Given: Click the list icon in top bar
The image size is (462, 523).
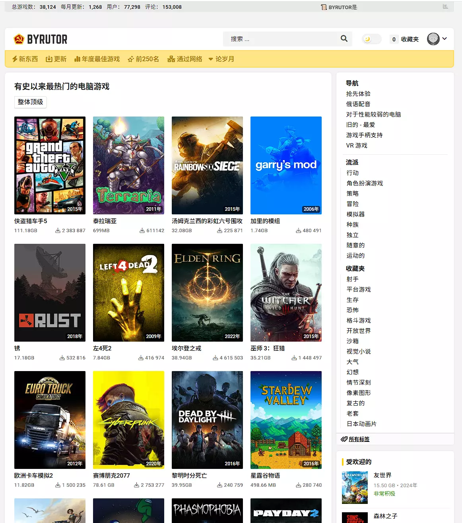Looking at the screenshot, I should [x=445, y=7].
